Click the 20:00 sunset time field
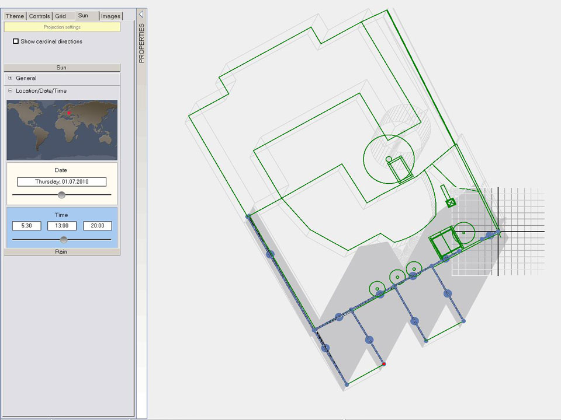 [x=98, y=226]
